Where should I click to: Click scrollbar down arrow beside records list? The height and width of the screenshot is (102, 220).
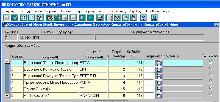click(x=7, y=96)
